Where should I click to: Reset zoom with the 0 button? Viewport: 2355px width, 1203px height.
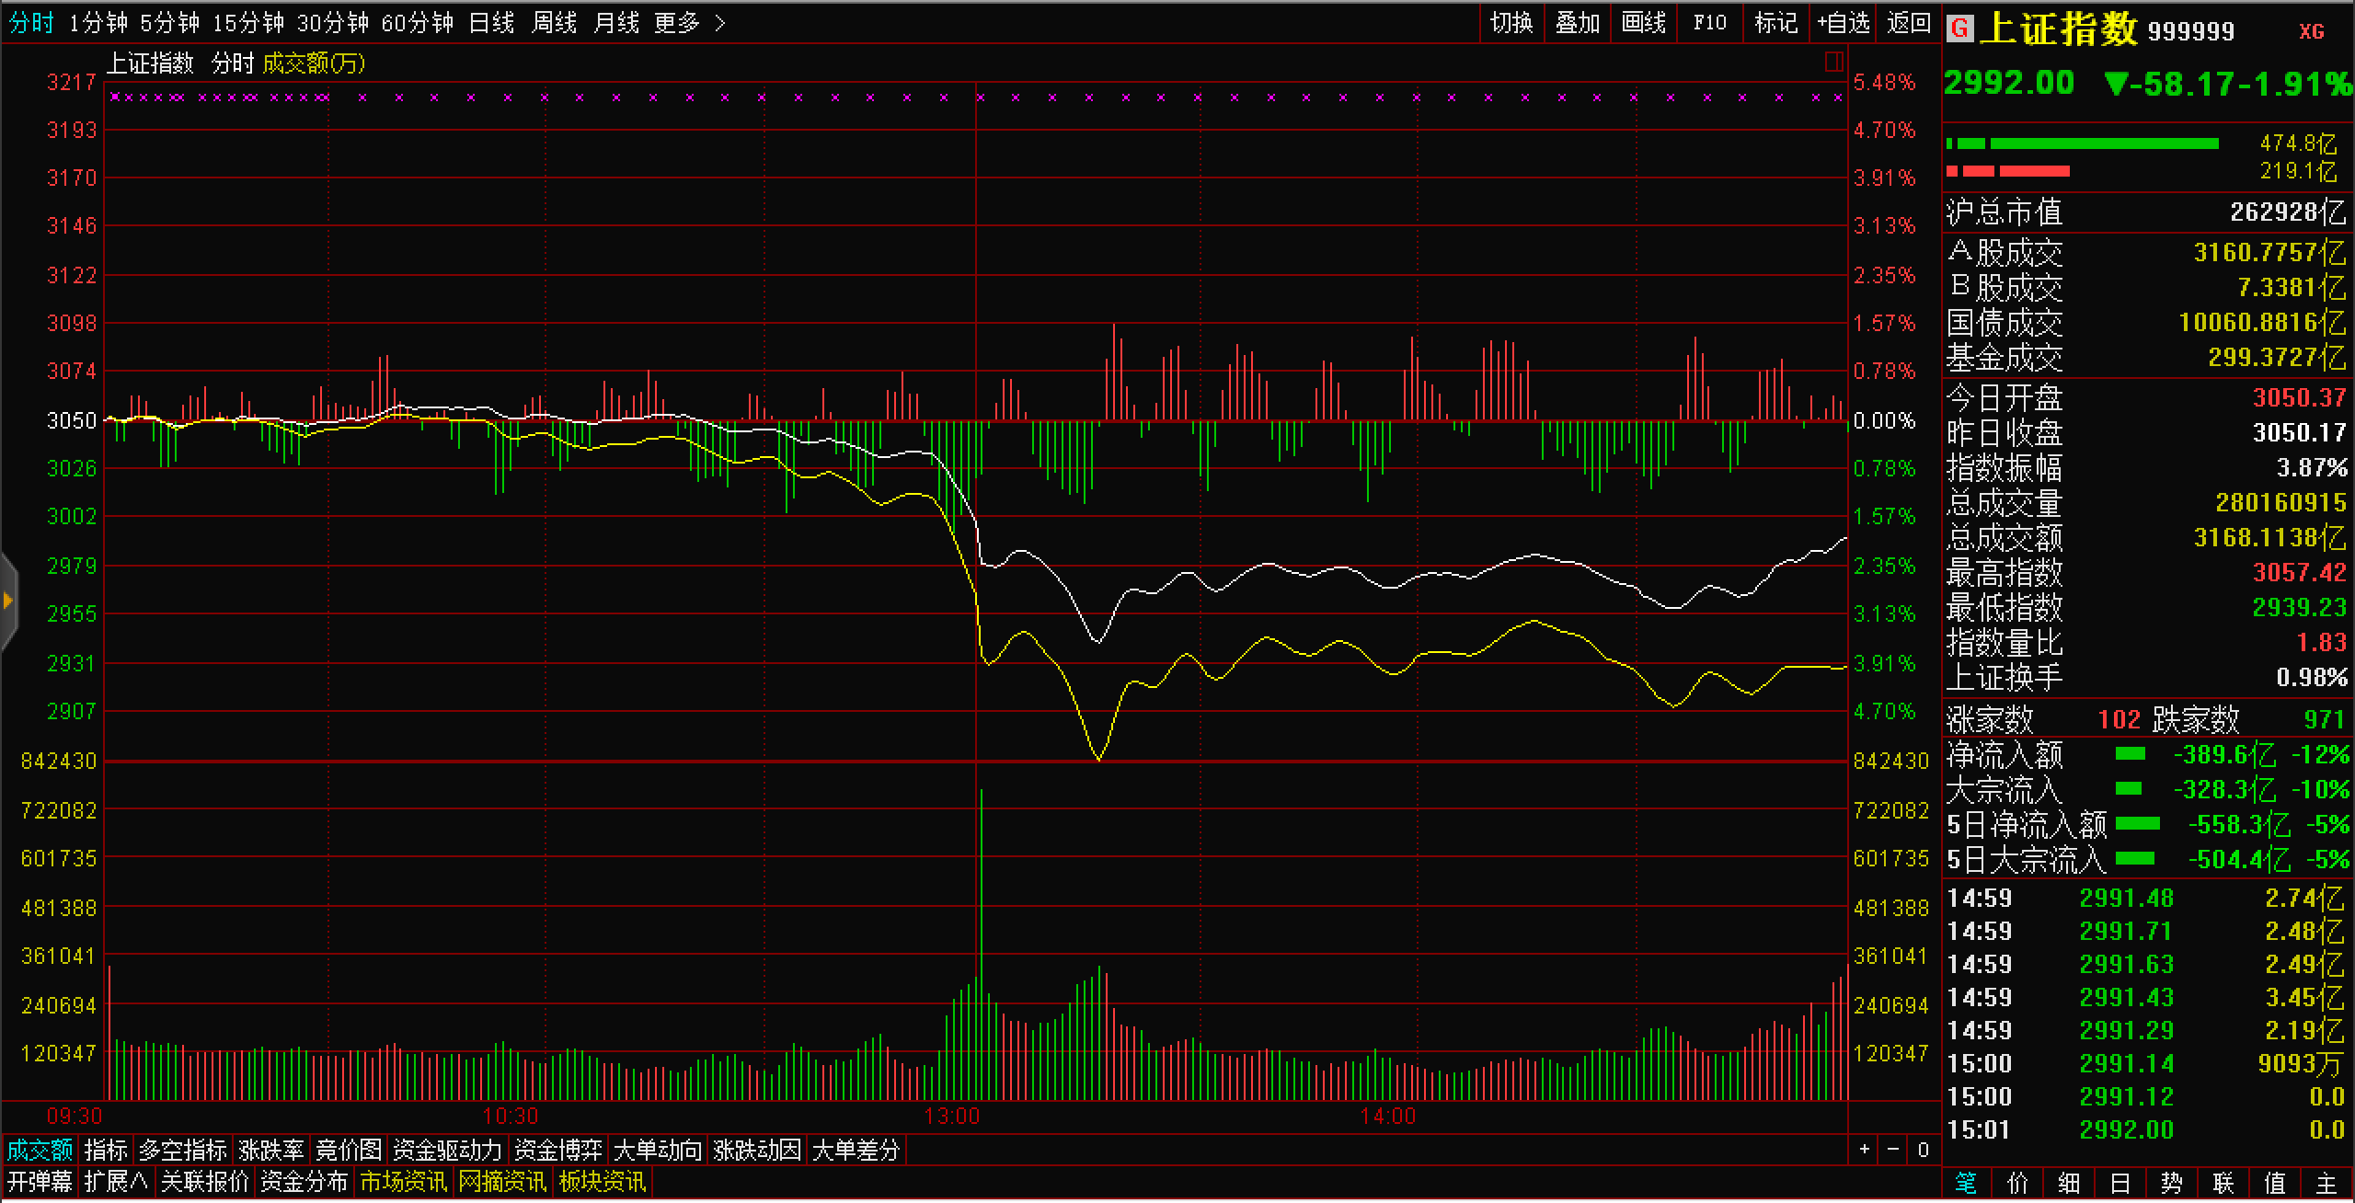[x=1923, y=1149]
